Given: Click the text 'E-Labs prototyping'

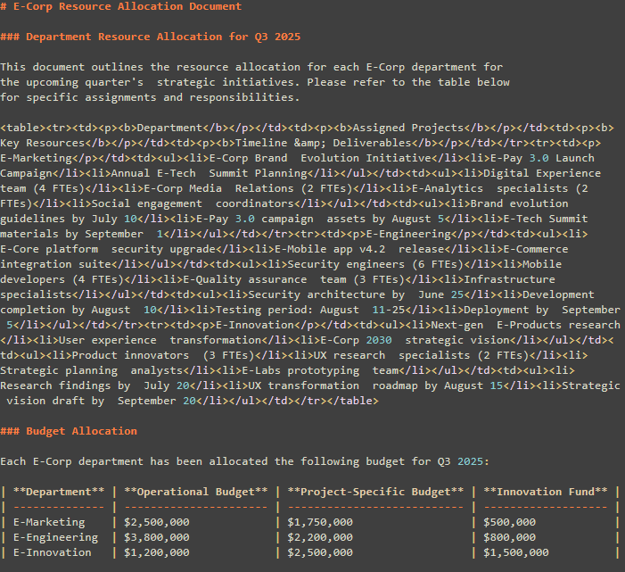Looking at the screenshot, I should click(300, 370).
